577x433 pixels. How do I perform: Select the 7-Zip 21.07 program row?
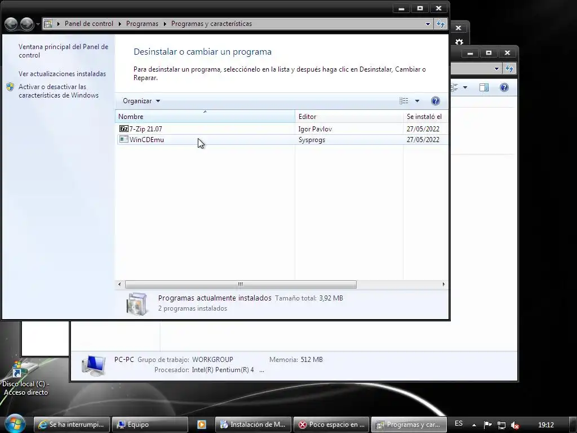(282, 129)
